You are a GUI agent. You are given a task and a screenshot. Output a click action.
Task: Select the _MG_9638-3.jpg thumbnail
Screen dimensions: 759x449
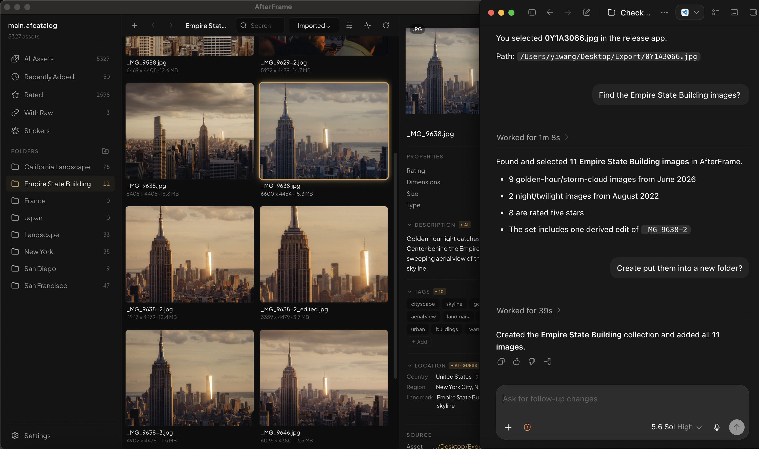pyautogui.click(x=189, y=378)
